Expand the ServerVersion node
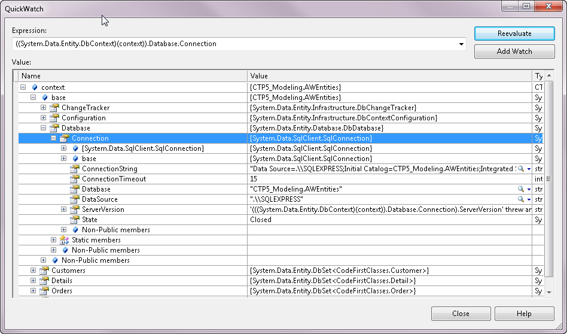The height and width of the screenshot is (334, 567). 64,209
